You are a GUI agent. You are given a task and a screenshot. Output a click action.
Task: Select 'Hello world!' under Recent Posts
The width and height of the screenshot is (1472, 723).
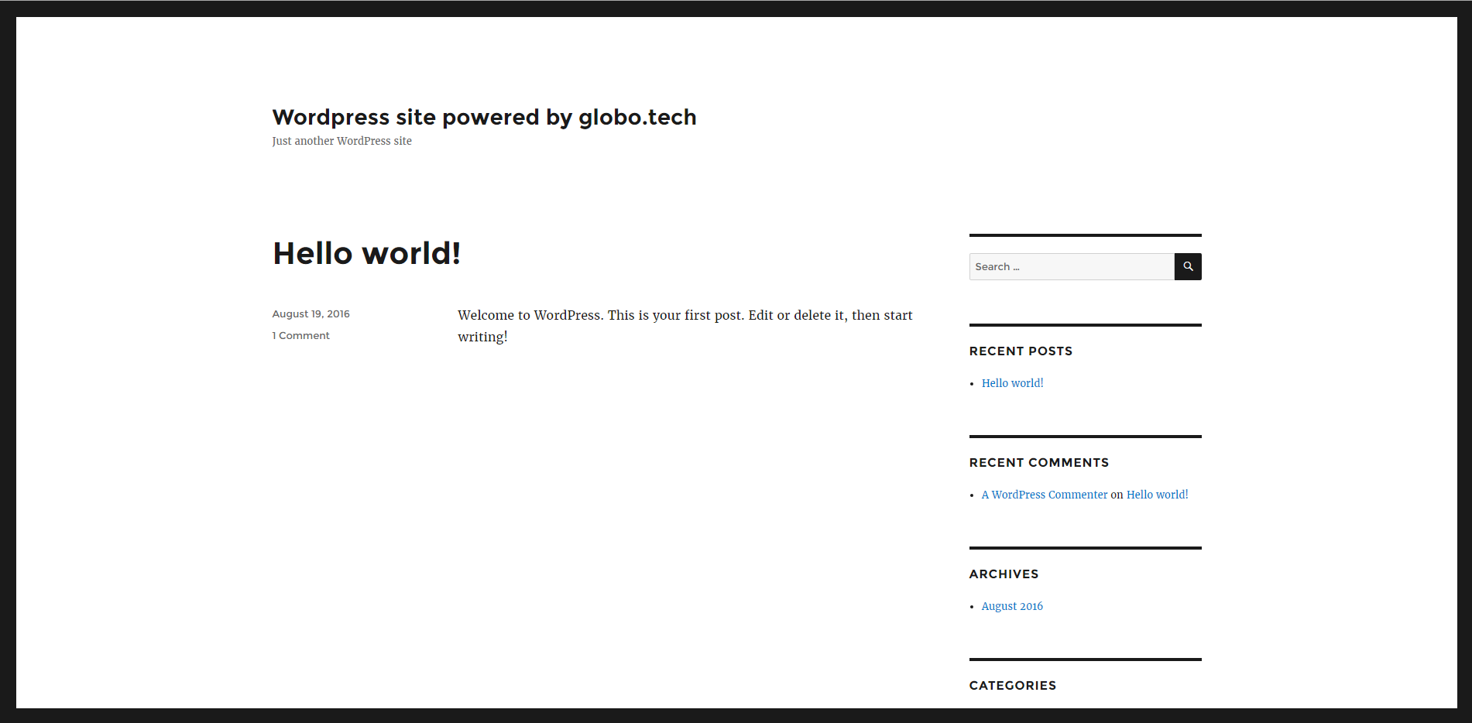(1012, 383)
